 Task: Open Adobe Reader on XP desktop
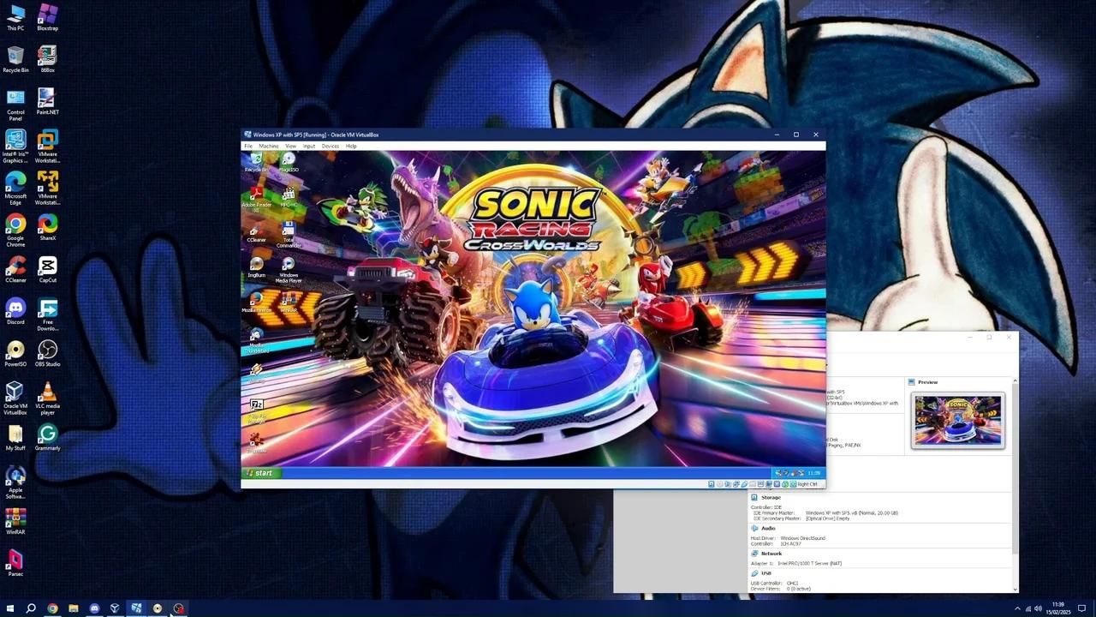click(x=256, y=199)
